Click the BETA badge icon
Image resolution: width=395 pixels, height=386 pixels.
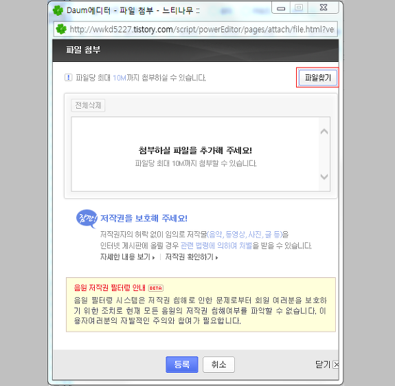point(156,288)
